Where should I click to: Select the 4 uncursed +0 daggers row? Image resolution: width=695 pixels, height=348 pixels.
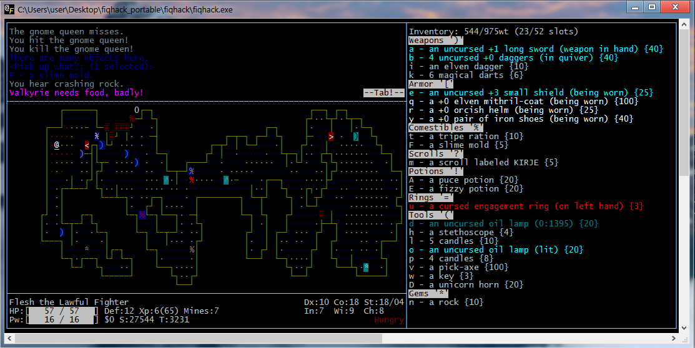[x=513, y=57]
